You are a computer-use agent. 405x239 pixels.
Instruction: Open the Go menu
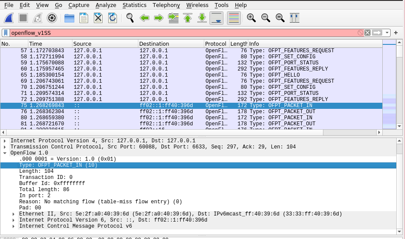[x=58, y=5]
